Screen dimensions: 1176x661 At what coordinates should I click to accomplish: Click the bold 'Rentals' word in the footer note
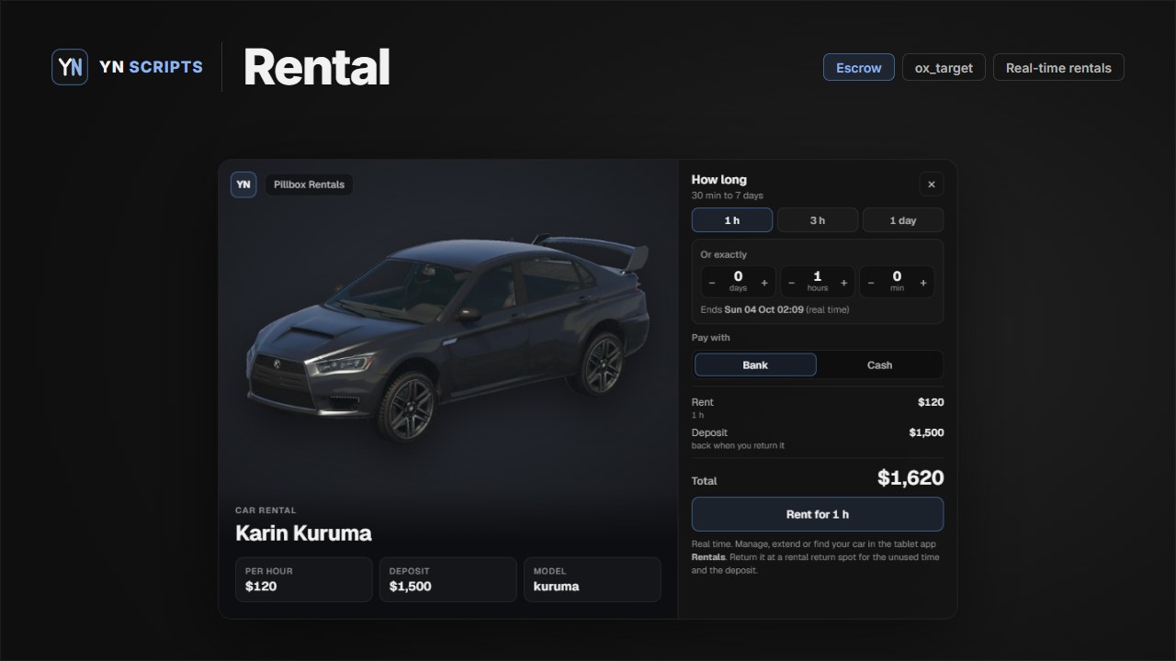click(708, 557)
